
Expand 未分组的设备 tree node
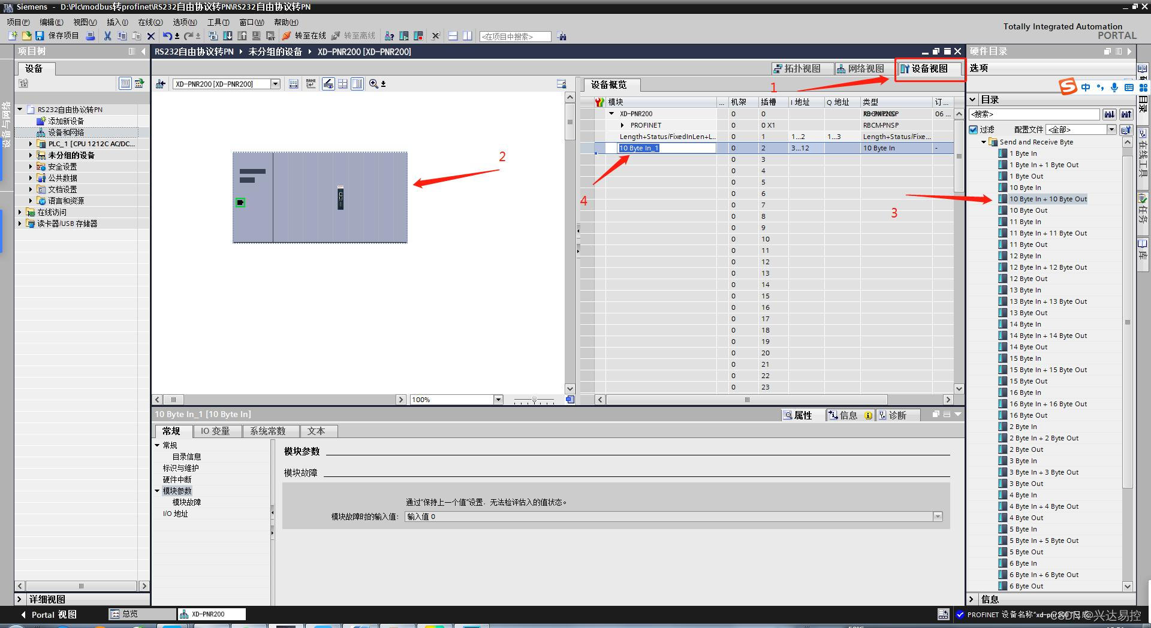point(31,155)
